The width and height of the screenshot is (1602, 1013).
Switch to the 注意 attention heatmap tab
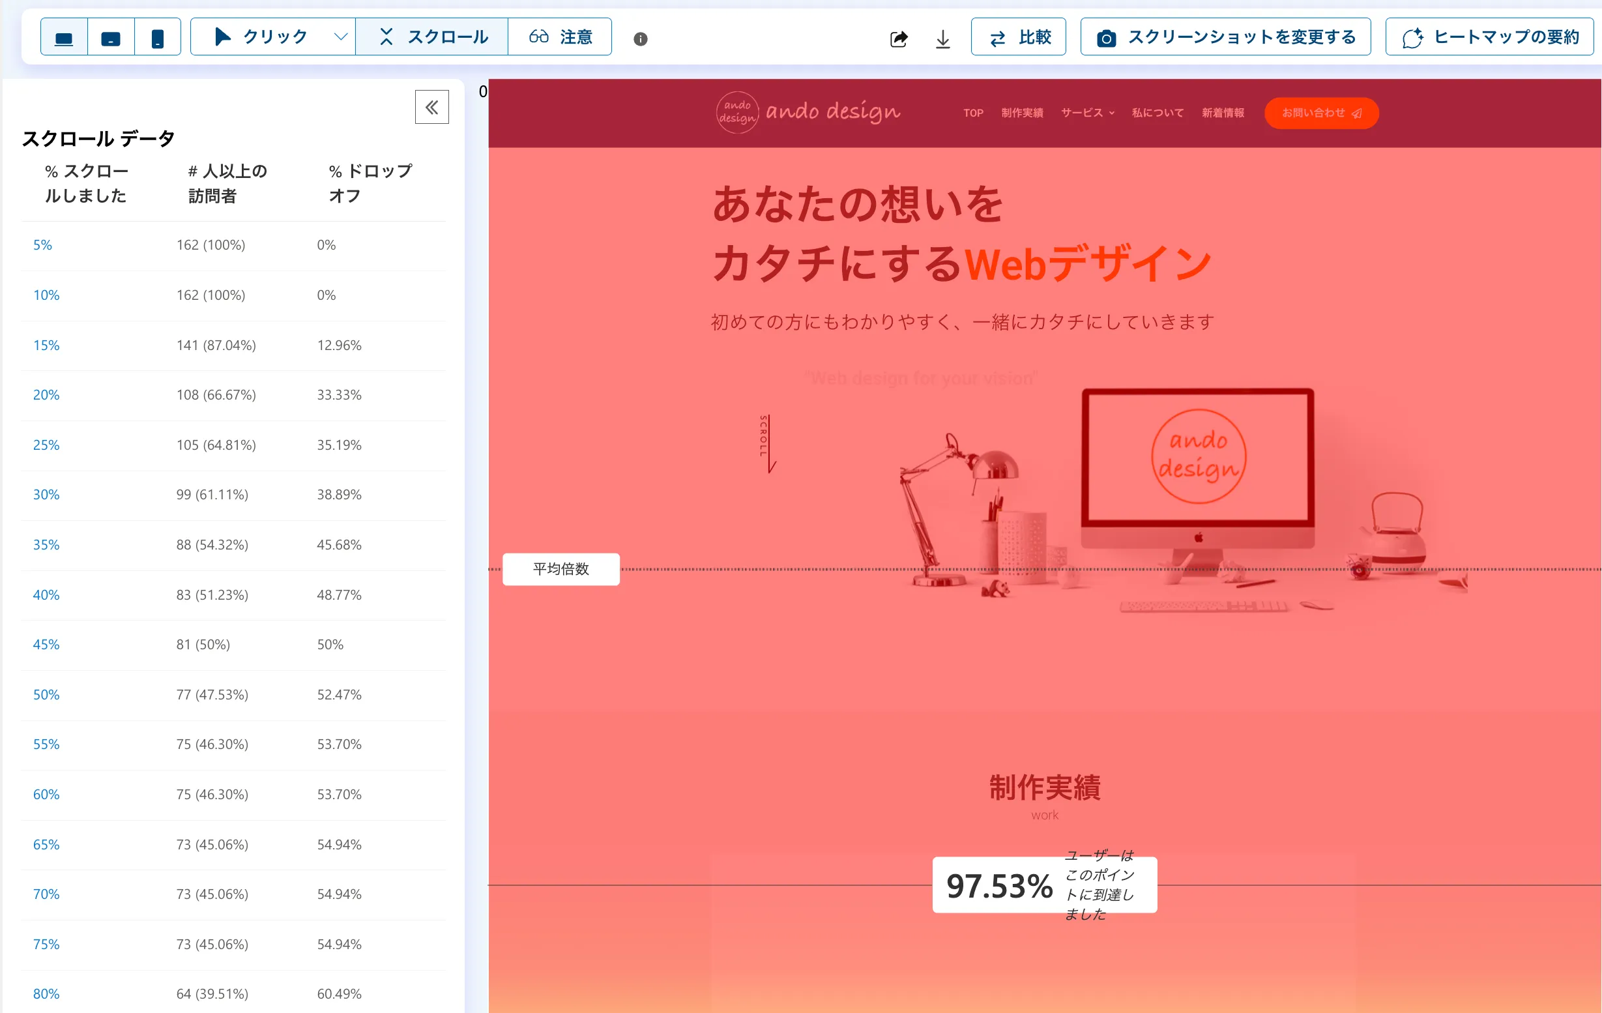click(x=560, y=37)
